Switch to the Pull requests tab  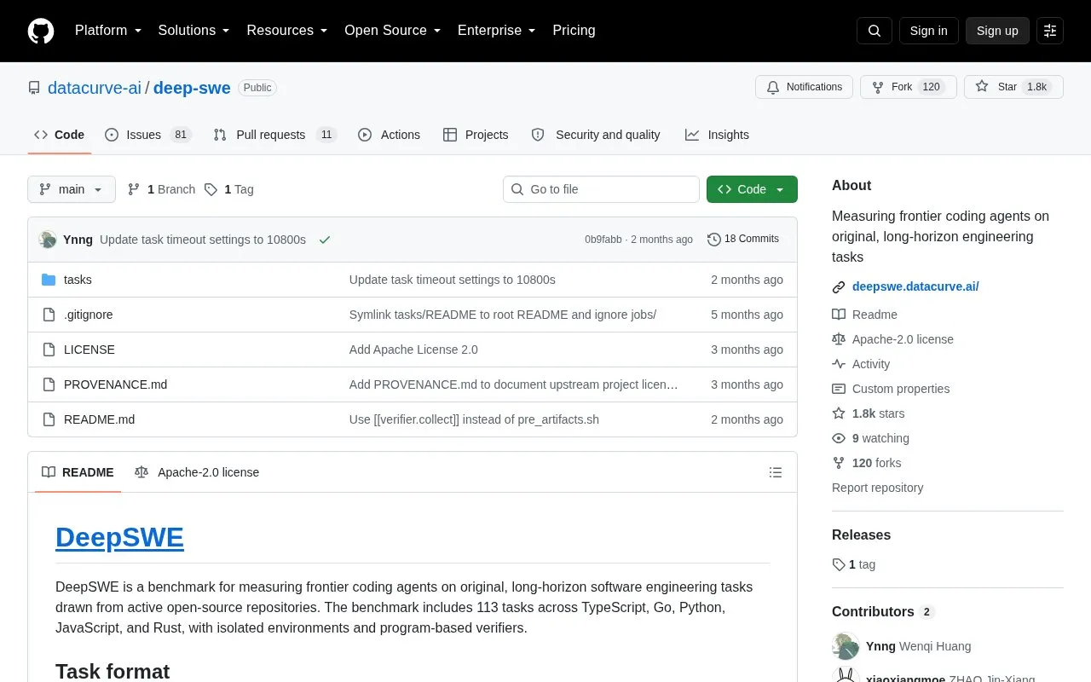point(275,135)
